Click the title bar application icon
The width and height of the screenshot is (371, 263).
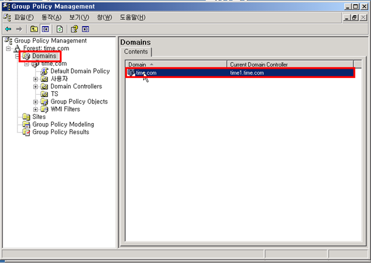click(x=6, y=6)
